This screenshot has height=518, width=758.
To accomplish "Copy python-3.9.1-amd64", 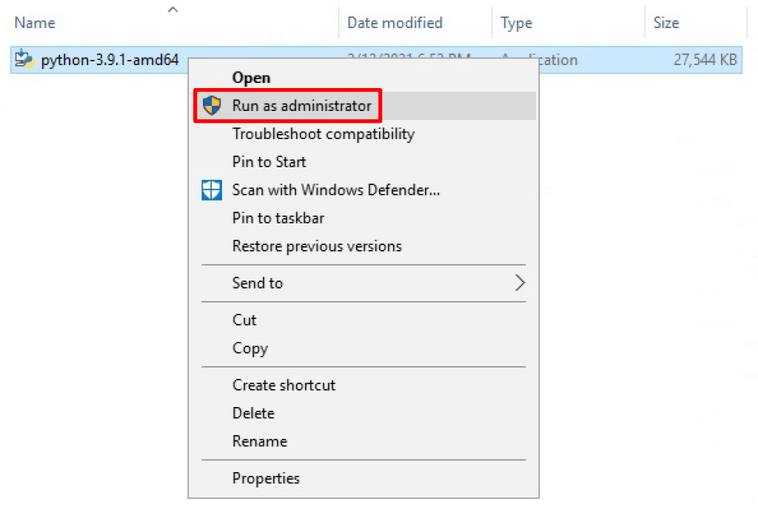I will (x=249, y=348).
